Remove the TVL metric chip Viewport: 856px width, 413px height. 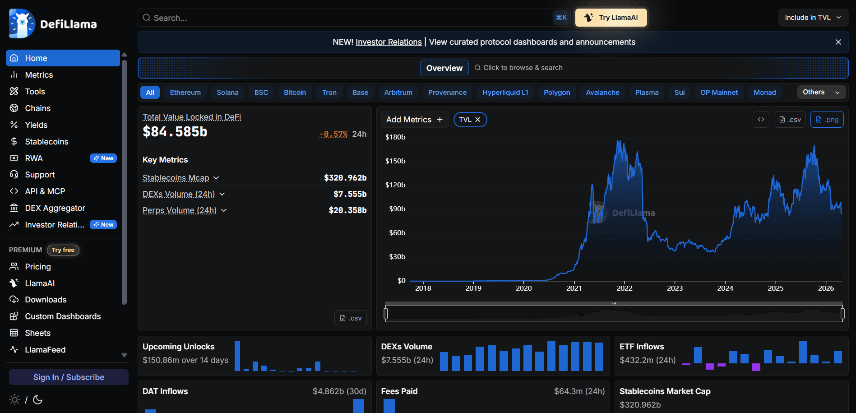click(x=477, y=120)
